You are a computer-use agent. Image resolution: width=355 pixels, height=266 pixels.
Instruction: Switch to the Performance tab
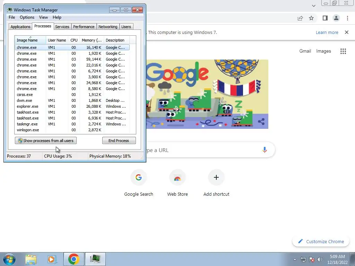(84, 27)
